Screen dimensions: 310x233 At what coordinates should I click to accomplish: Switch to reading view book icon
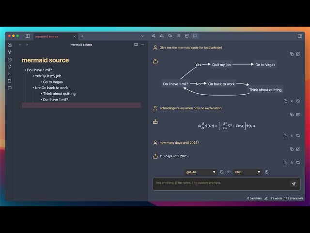point(136,45)
